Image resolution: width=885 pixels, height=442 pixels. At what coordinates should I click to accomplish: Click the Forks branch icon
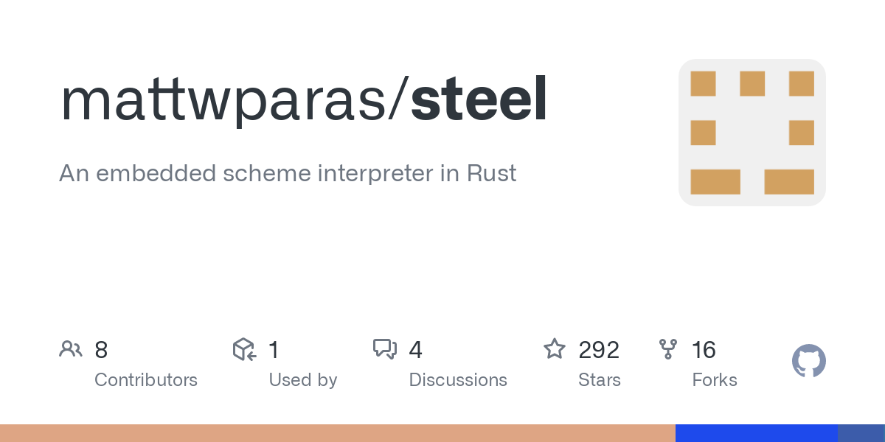668,349
